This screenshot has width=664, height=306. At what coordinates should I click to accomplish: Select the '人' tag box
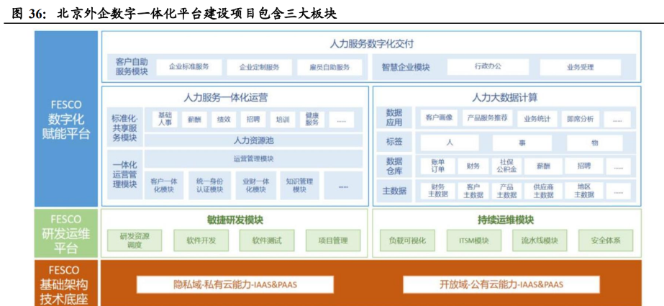pos(450,143)
